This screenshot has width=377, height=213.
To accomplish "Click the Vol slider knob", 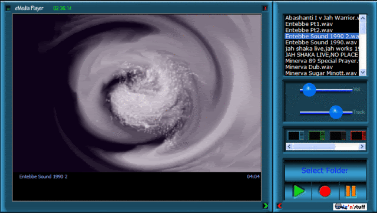I will pyautogui.click(x=309, y=90).
